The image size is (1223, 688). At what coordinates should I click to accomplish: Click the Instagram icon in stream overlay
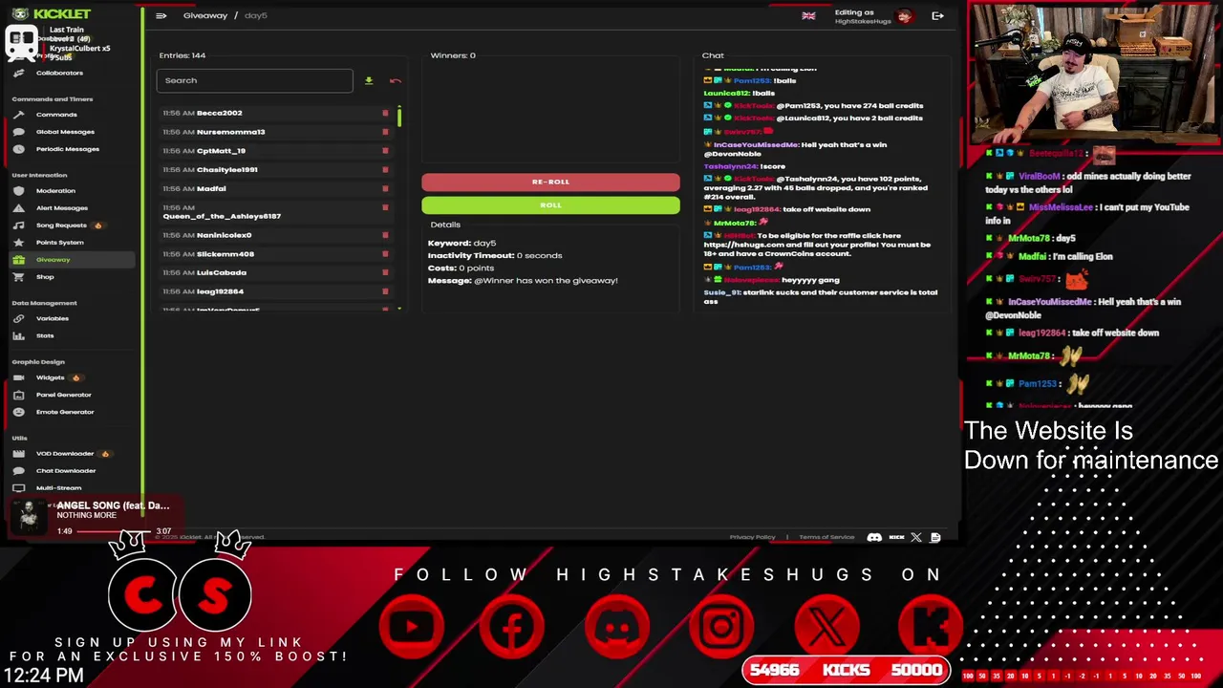(x=721, y=627)
